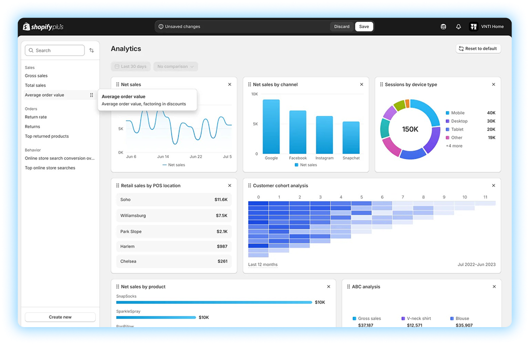Remove the Net sales by channel card
The width and height of the screenshot is (529, 344).
pos(362,84)
